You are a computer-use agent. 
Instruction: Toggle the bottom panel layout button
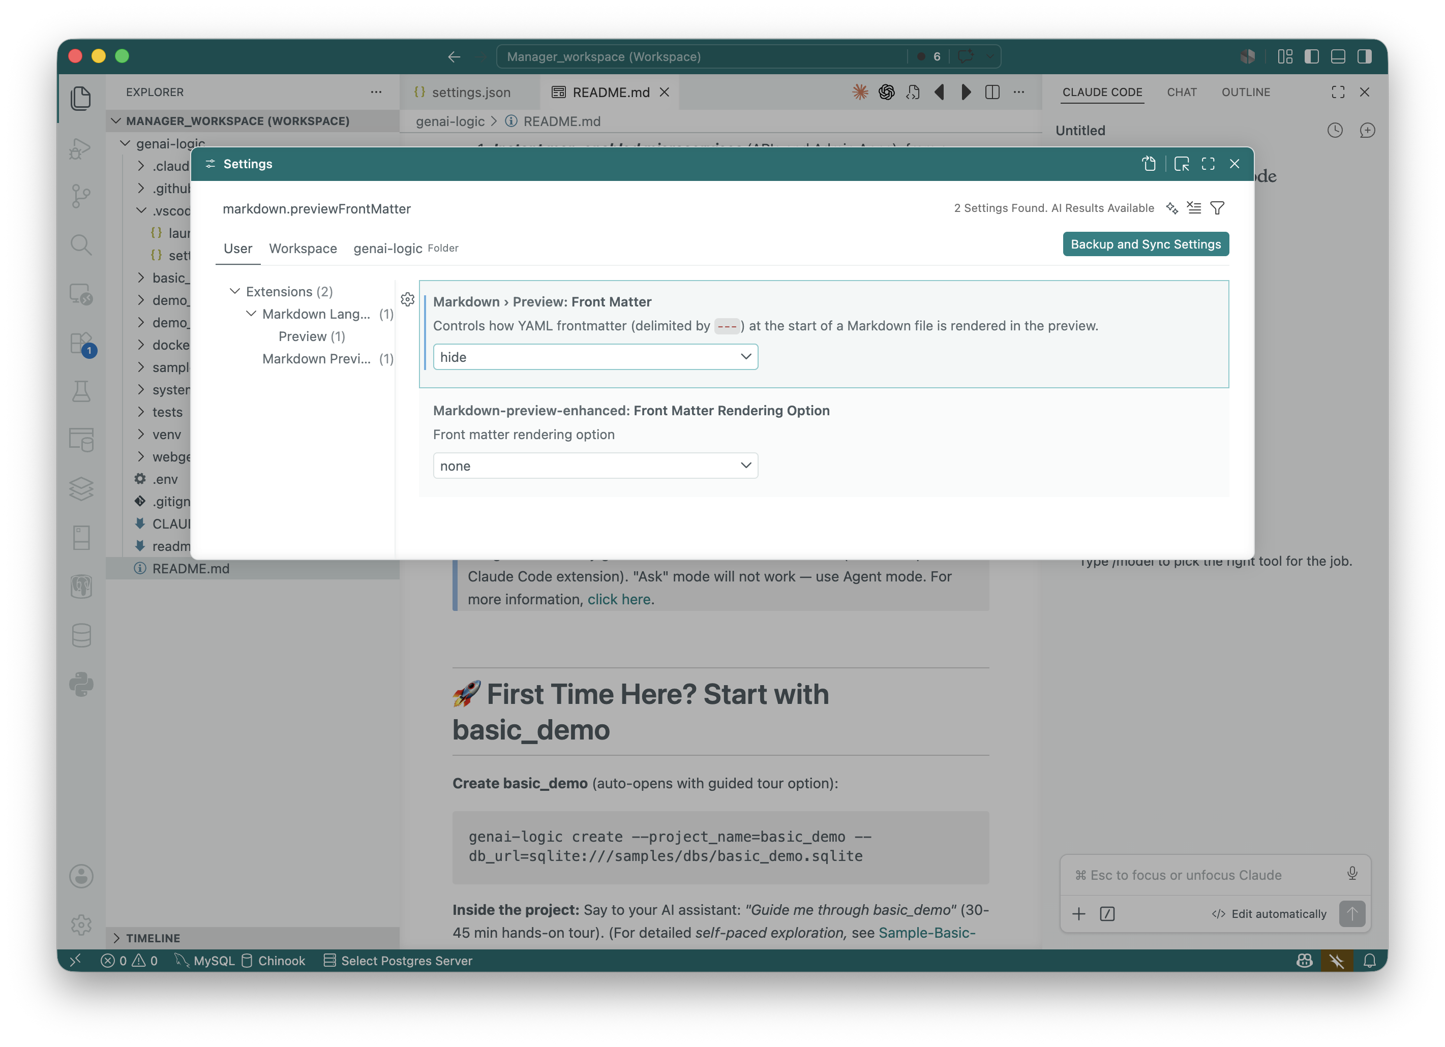click(x=1338, y=57)
